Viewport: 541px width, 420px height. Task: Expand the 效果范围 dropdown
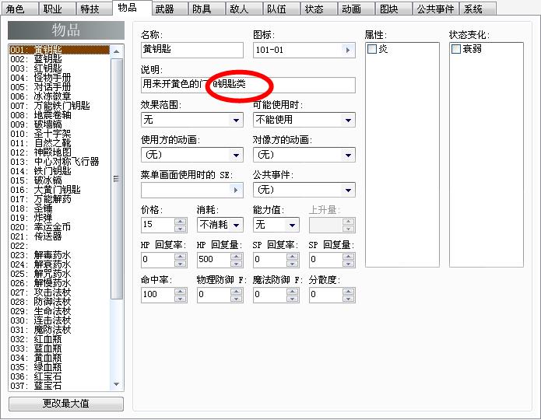click(236, 121)
